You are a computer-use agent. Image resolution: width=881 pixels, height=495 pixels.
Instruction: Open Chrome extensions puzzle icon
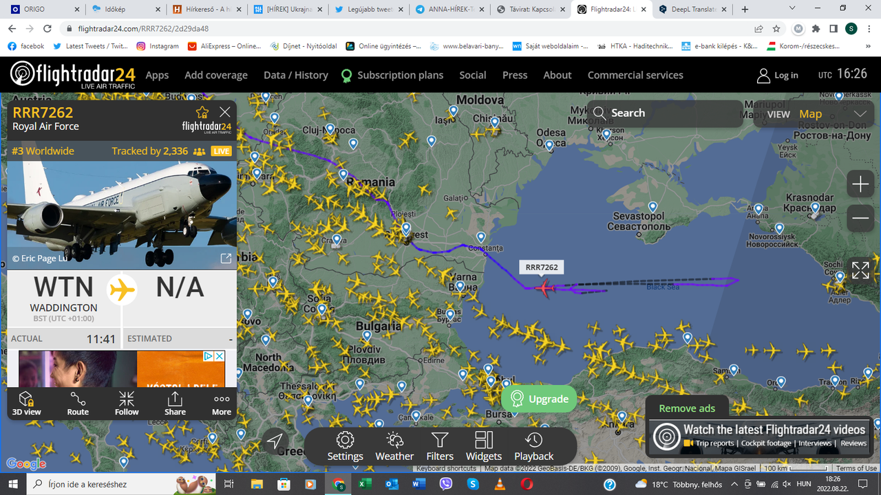coord(816,29)
